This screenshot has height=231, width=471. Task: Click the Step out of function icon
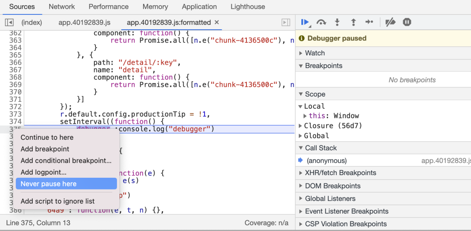pyautogui.click(x=353, y=22)
